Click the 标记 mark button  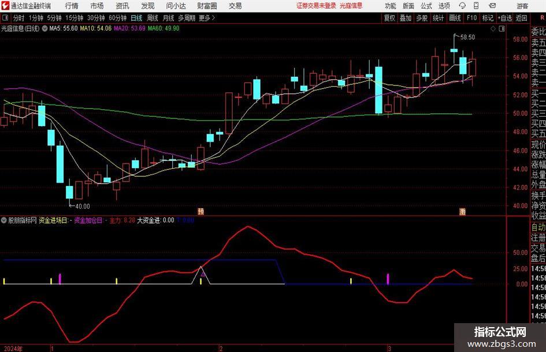point(488,18)
